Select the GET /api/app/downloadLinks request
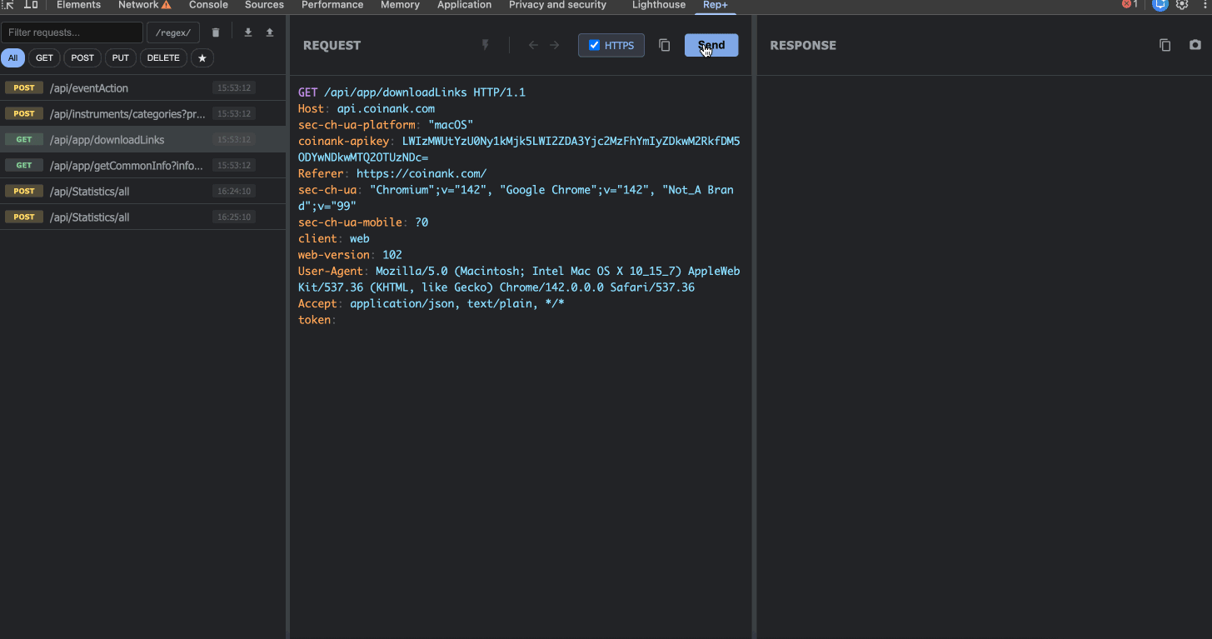Viewport: 1212px width, 639px height. point(142,139)
